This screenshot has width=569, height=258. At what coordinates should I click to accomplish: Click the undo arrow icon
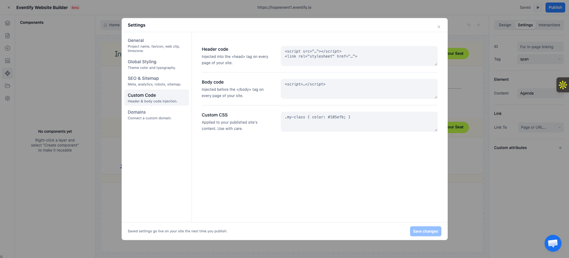click(469, 25)
